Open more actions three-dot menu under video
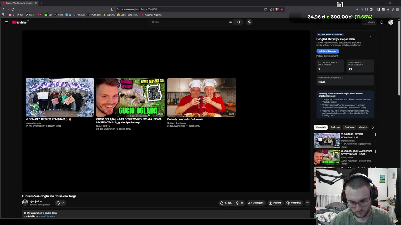The width and height of the screenshot is (401, 225). click(307, 203)
